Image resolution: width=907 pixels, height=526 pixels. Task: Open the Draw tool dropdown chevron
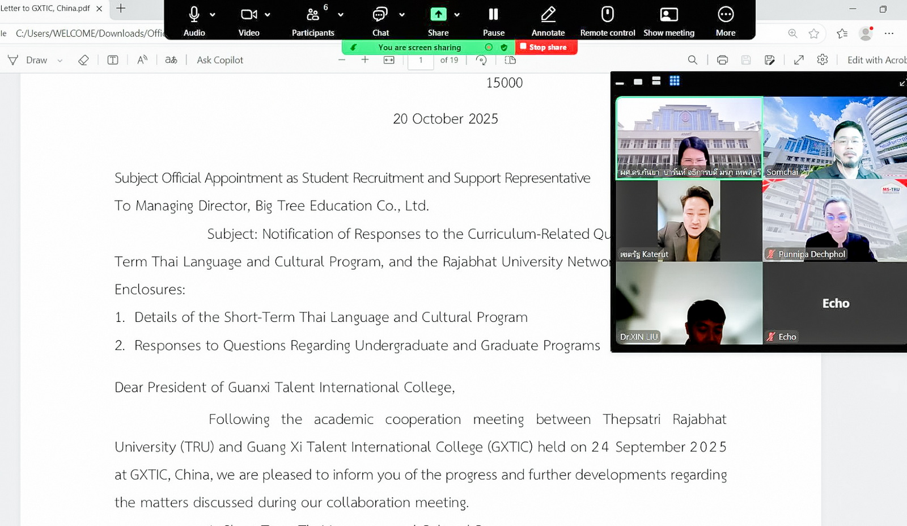point(60,61)
